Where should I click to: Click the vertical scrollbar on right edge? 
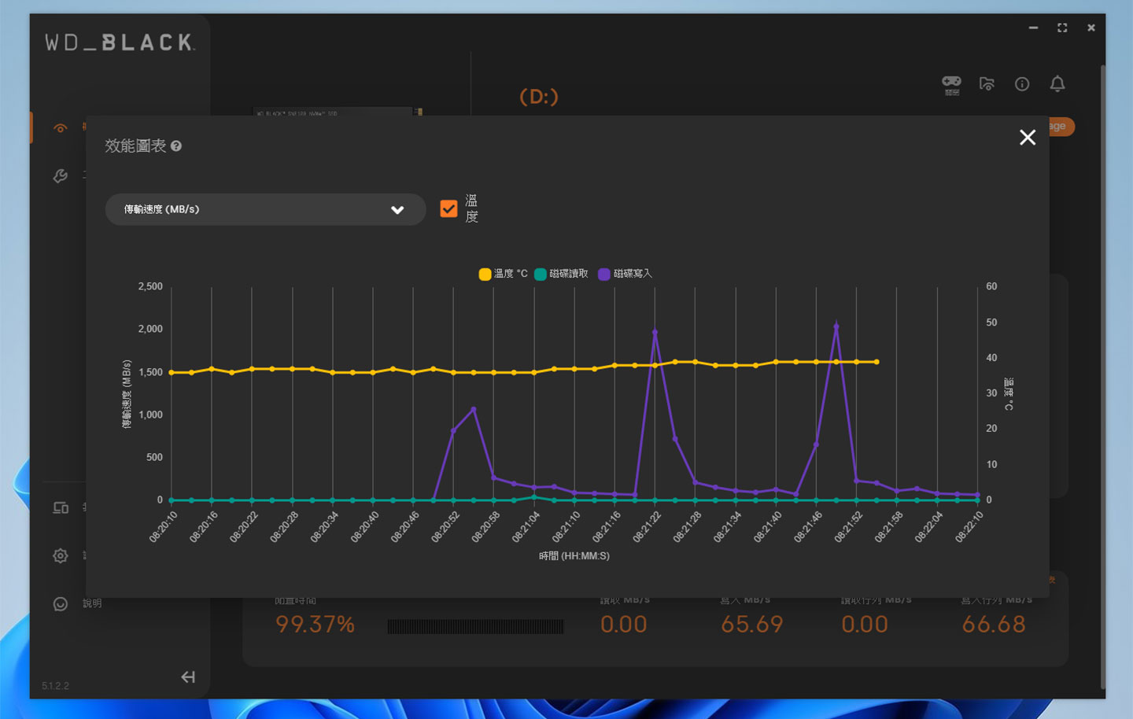[1102, 376]
